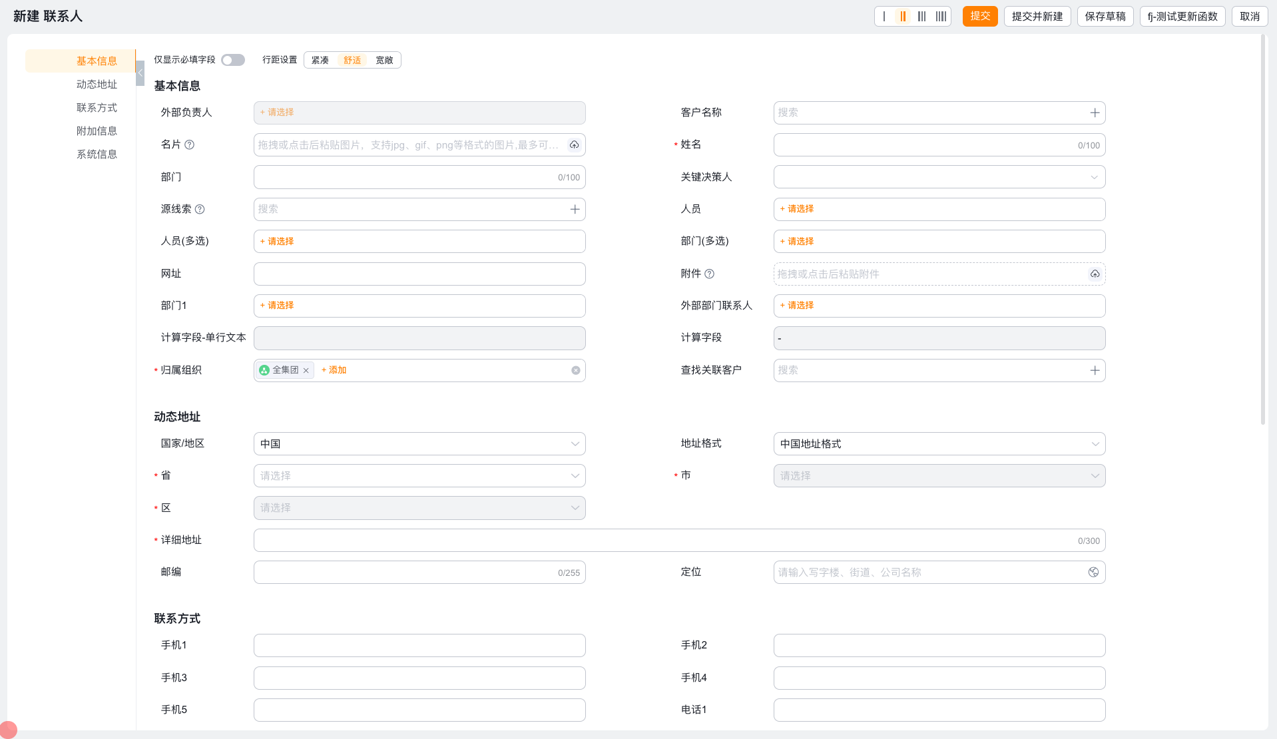Screen dimensions: 1277x739
Task: Toggle 仅显示必填字段 switch
Action: click(x=233, y=60)
